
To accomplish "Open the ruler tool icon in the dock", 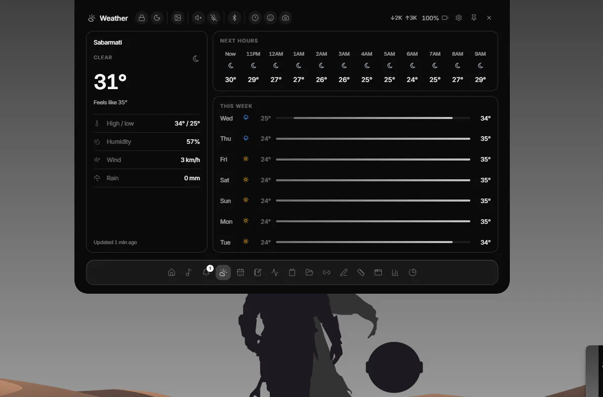I will 360,272.
